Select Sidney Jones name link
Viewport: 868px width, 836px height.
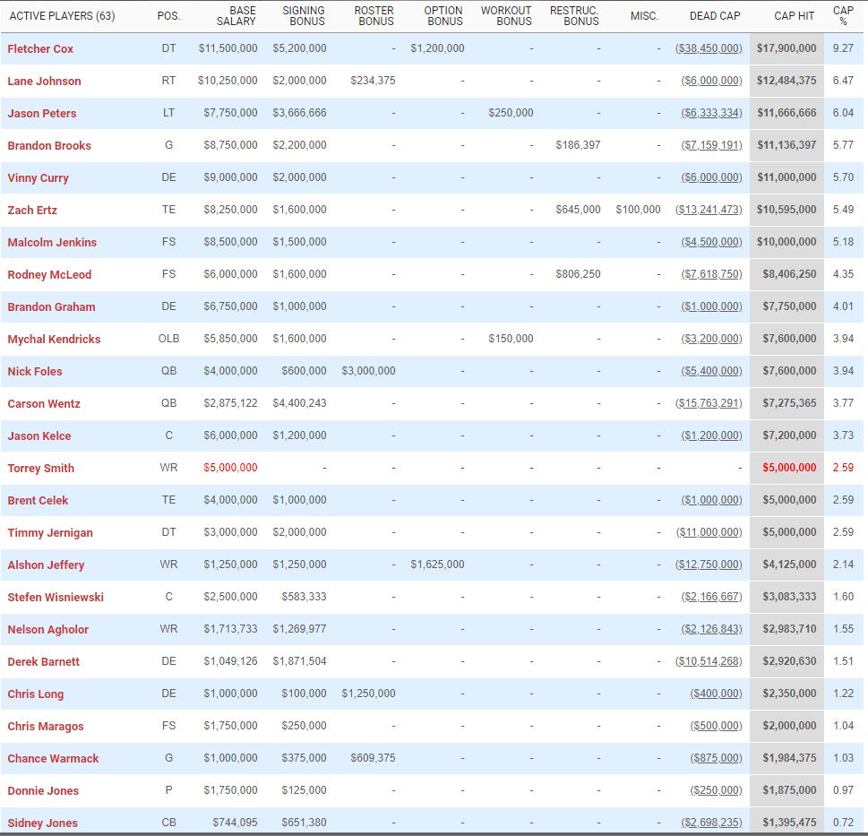pyautogui.click(x=43, y=823)
